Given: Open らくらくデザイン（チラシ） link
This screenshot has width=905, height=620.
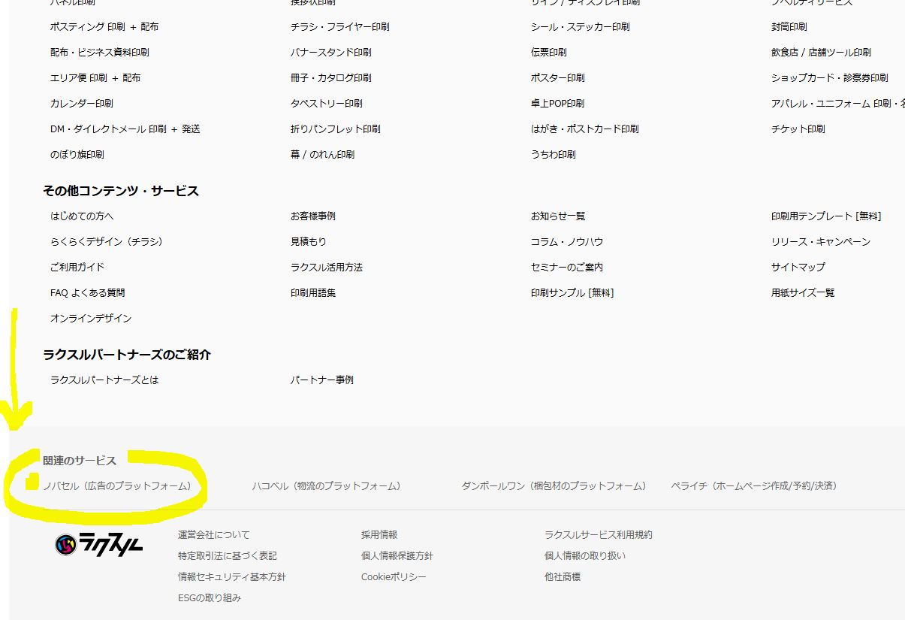Looking at the screenshot, I should 107,242.
